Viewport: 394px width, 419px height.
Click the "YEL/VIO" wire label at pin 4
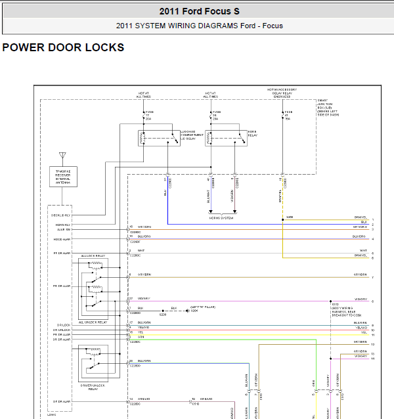[143, 327]
